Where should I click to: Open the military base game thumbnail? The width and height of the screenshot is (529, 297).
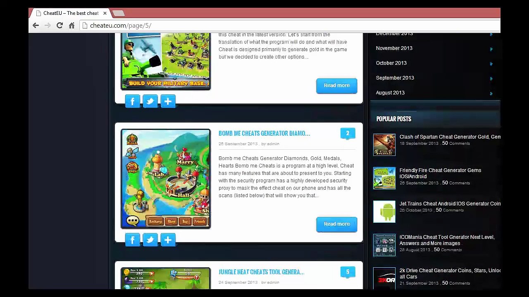pos(166,61)
